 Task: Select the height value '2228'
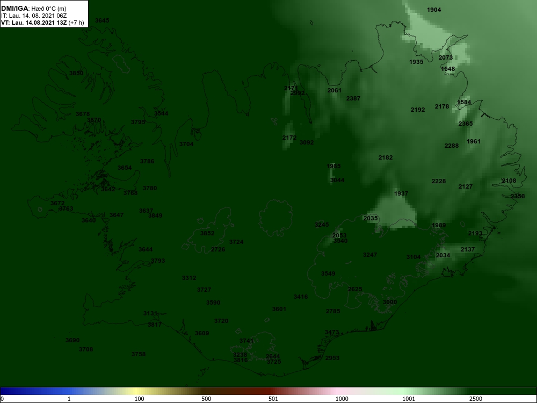(x=439, y=181)
